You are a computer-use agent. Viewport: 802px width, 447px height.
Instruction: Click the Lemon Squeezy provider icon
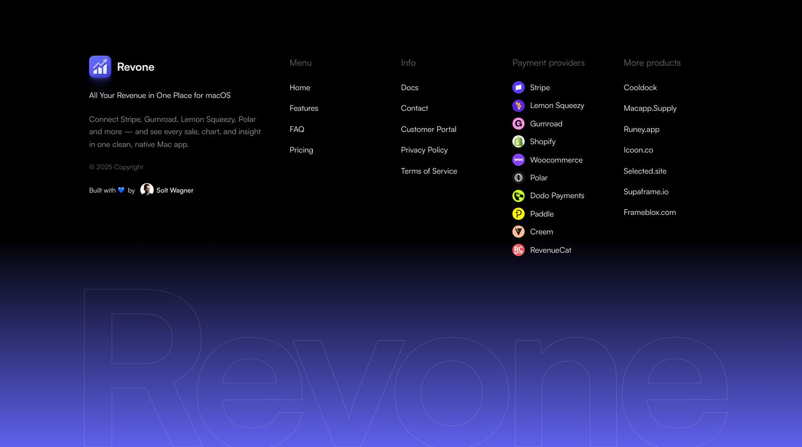click(519, 106)
